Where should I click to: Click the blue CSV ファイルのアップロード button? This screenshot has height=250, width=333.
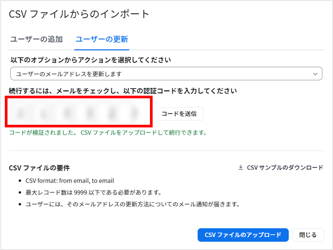(243, 235)
